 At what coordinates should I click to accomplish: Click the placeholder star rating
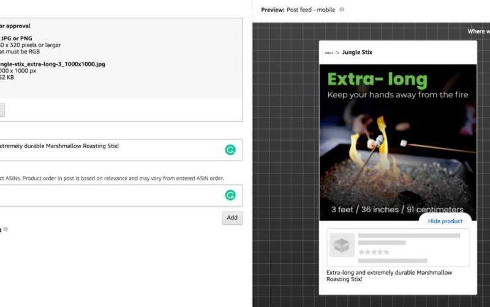pyautogui.click(x=374, y=252)
